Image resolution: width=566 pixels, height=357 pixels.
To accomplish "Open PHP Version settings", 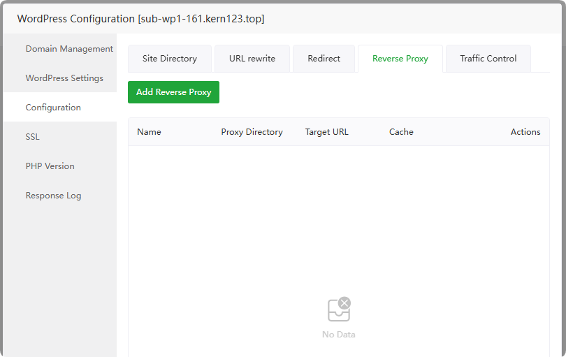I will pyautogui.click(x=60, y=166).
